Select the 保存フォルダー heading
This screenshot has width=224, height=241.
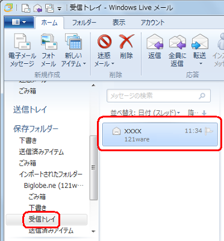[x=36, y=129]
